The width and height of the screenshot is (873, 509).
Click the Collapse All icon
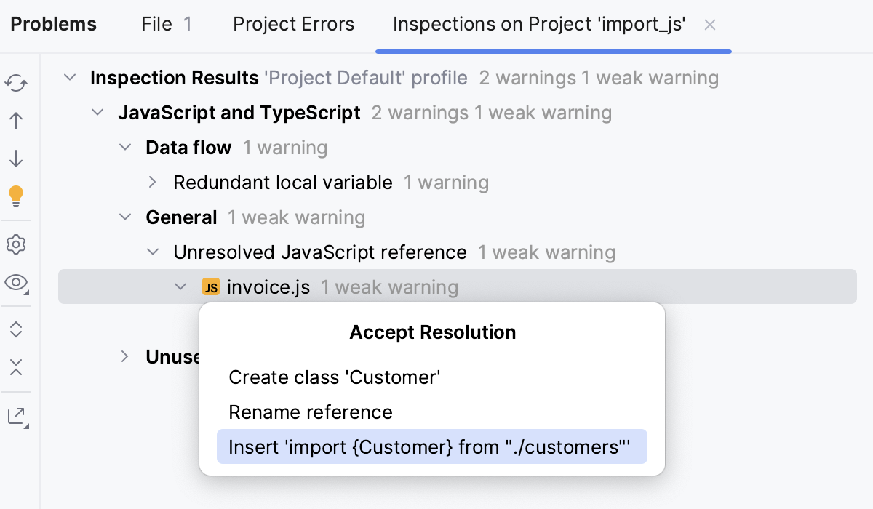16,367
